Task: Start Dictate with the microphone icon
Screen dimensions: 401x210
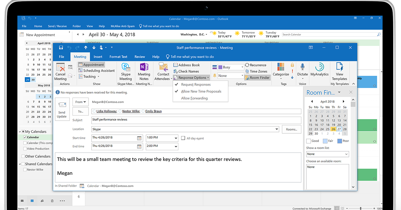Action: point(302,67)
